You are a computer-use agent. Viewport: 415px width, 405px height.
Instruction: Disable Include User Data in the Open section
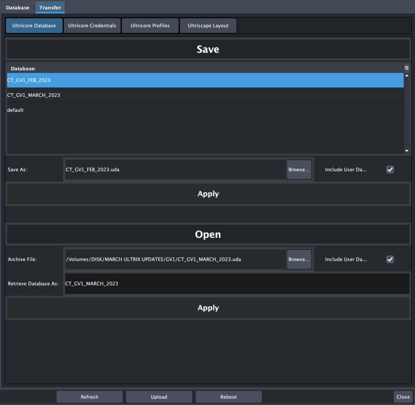point(389,259)
